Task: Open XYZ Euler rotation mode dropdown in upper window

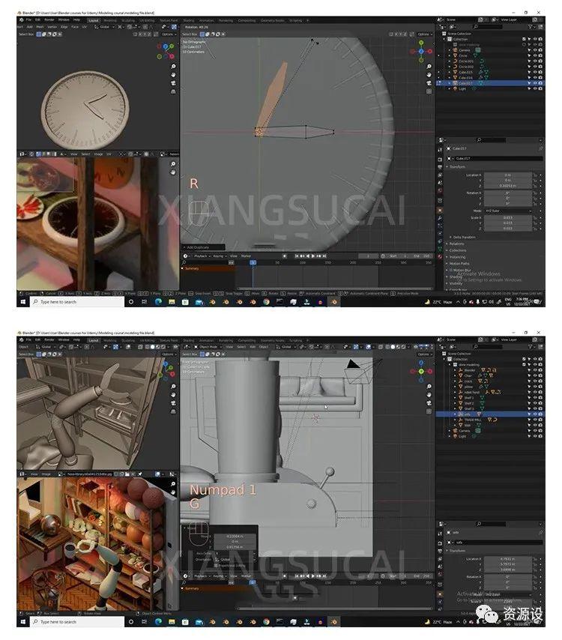Action: point(508,211)
